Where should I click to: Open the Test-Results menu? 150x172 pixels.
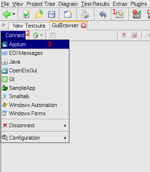(x=95, y=4)
